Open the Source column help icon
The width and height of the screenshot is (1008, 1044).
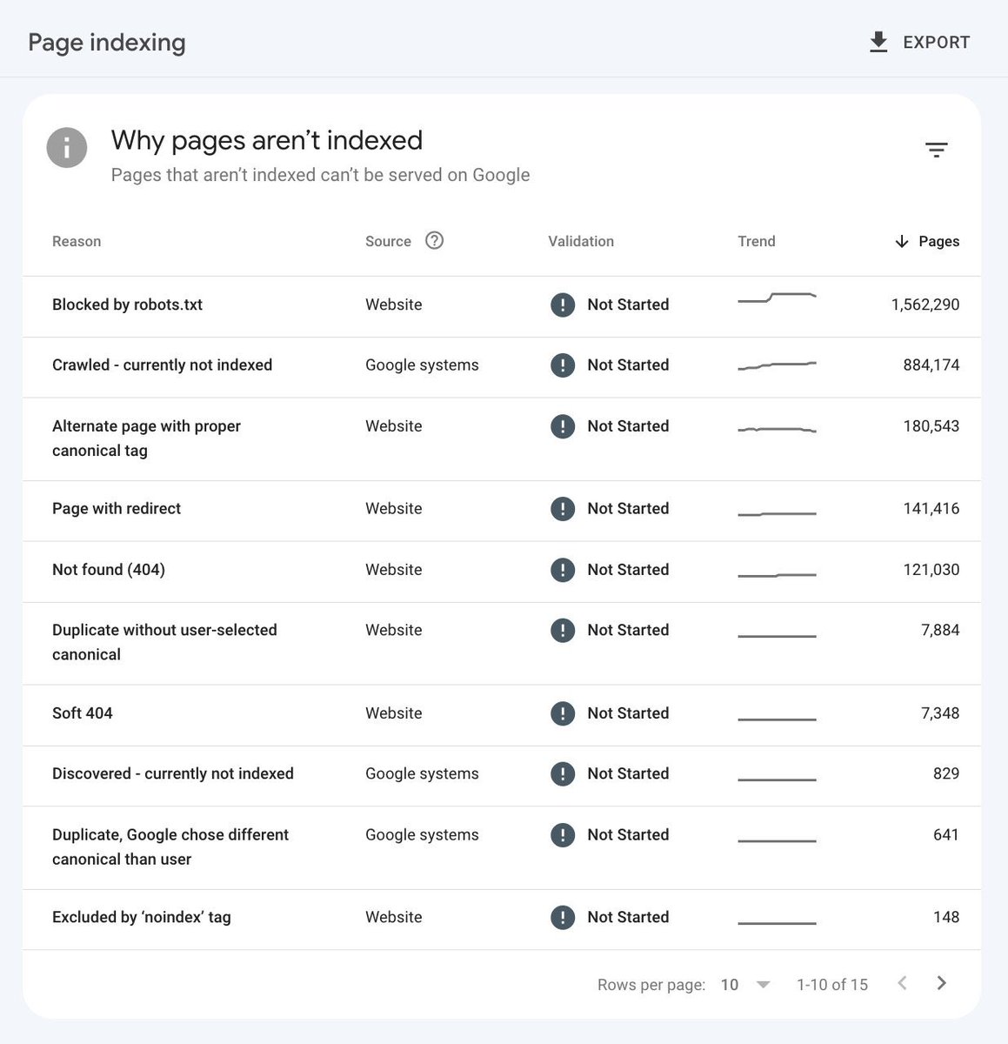[434, 241]
